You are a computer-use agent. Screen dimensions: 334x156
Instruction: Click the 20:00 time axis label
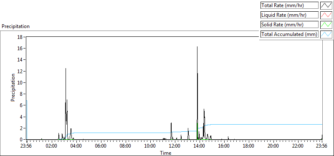[x=273, y=146]
